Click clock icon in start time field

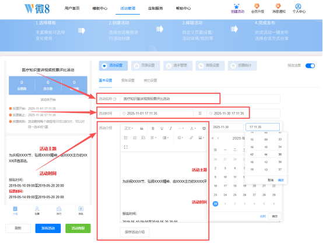click(124, 113)
